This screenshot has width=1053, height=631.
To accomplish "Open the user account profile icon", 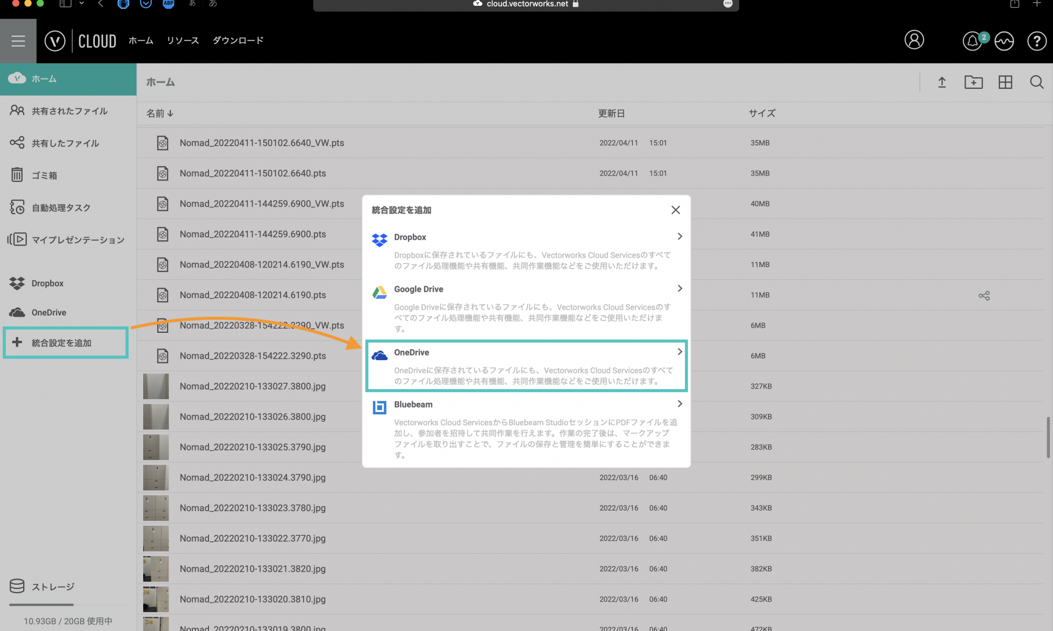I will [914, 40].
